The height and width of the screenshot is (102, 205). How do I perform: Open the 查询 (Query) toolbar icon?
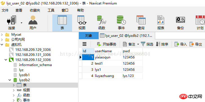pyautogui.click(x=141, y=23)
